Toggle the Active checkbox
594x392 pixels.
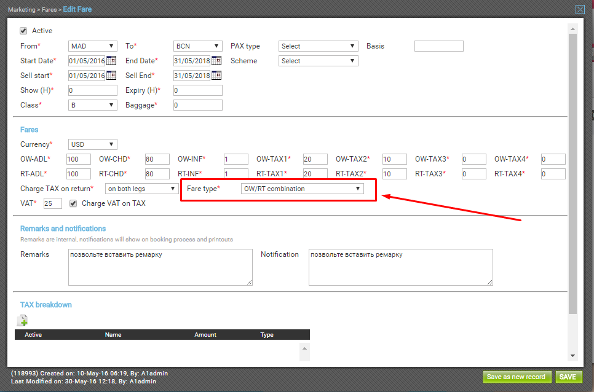point(23,31)
